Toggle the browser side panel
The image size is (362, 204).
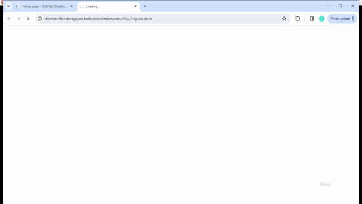click(312, 19)
